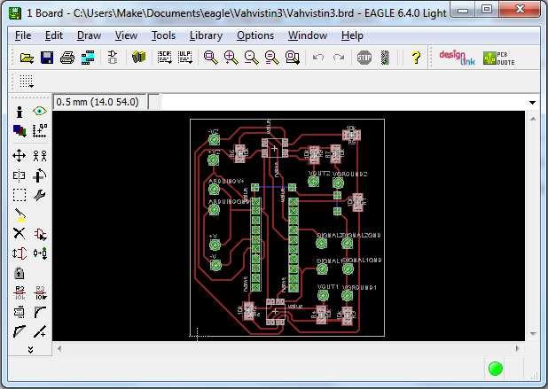Zoom to fit the board
The image size is (548, 389).
(x=211, y=58)
